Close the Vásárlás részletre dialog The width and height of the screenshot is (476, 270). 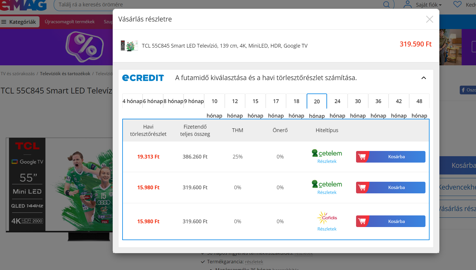[430, 19]
